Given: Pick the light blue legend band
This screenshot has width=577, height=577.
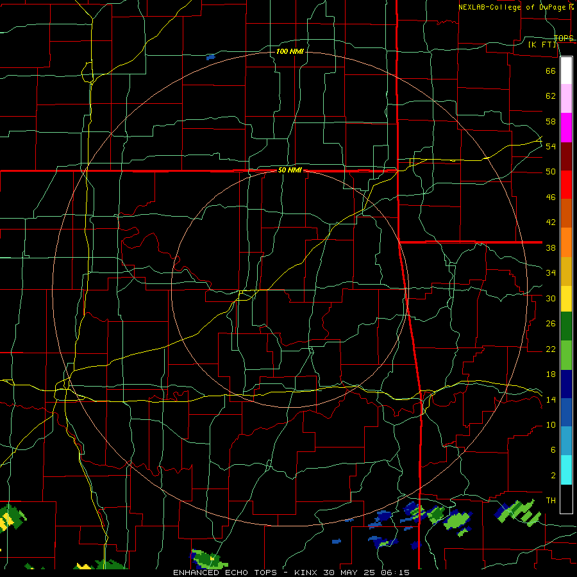Looking at the screenshot, I should (566, 441).
